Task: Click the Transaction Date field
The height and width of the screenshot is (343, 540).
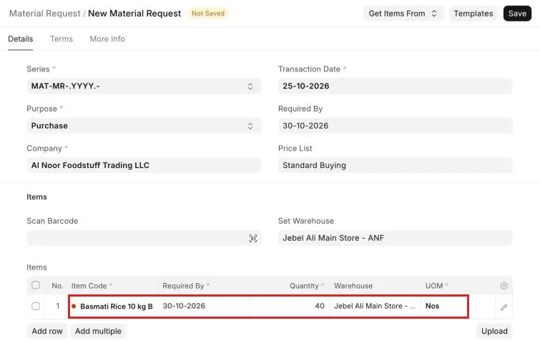Action: 396,86
